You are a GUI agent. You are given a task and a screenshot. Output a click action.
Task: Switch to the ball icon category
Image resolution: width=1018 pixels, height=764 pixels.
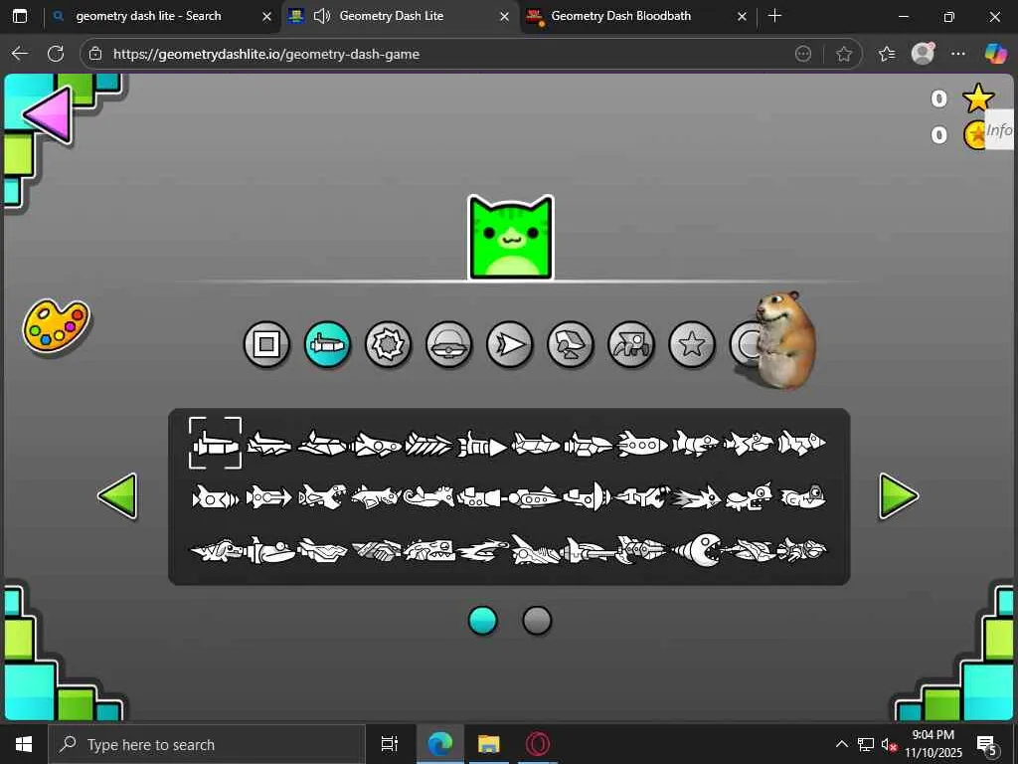coord(389,344)
